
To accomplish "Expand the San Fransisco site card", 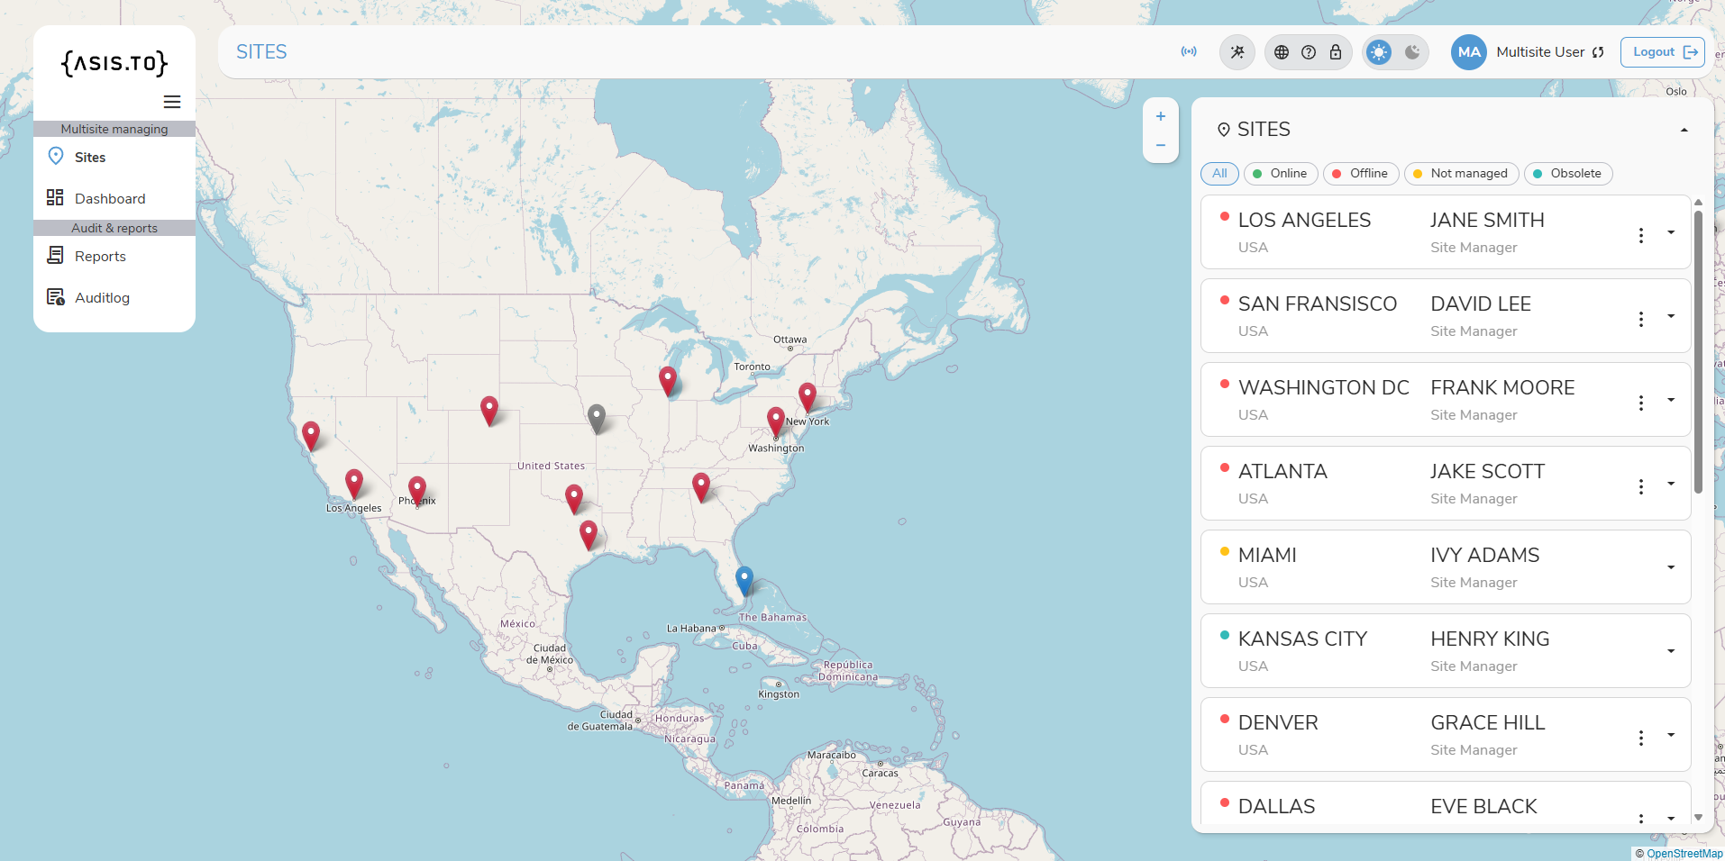I will [1671, 316].
